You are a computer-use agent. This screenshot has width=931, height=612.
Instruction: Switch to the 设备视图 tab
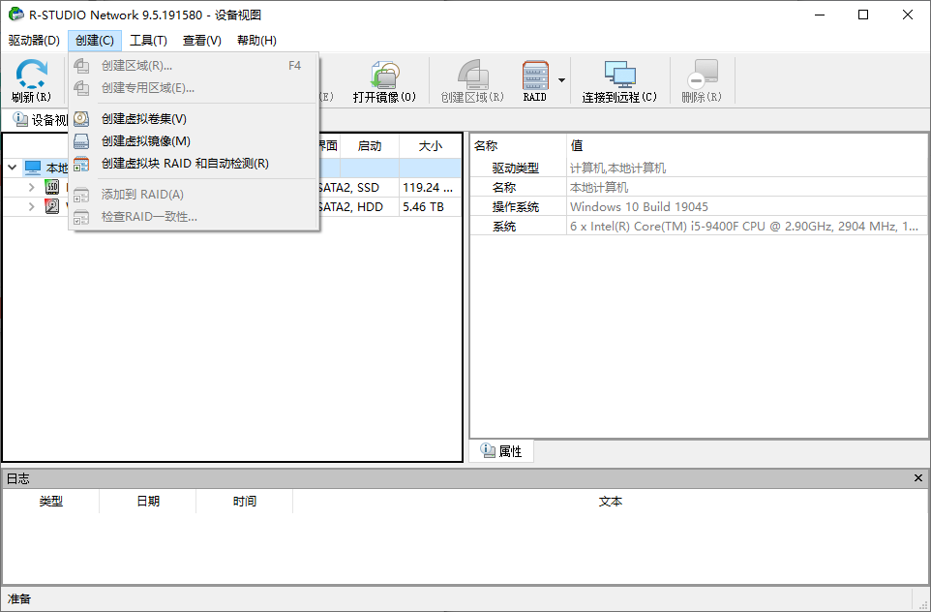[x=39, y=119]
